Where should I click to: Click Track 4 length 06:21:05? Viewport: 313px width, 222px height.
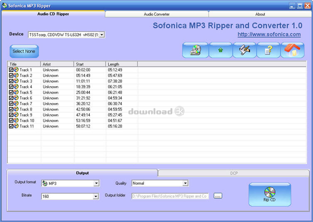[115, 87]
